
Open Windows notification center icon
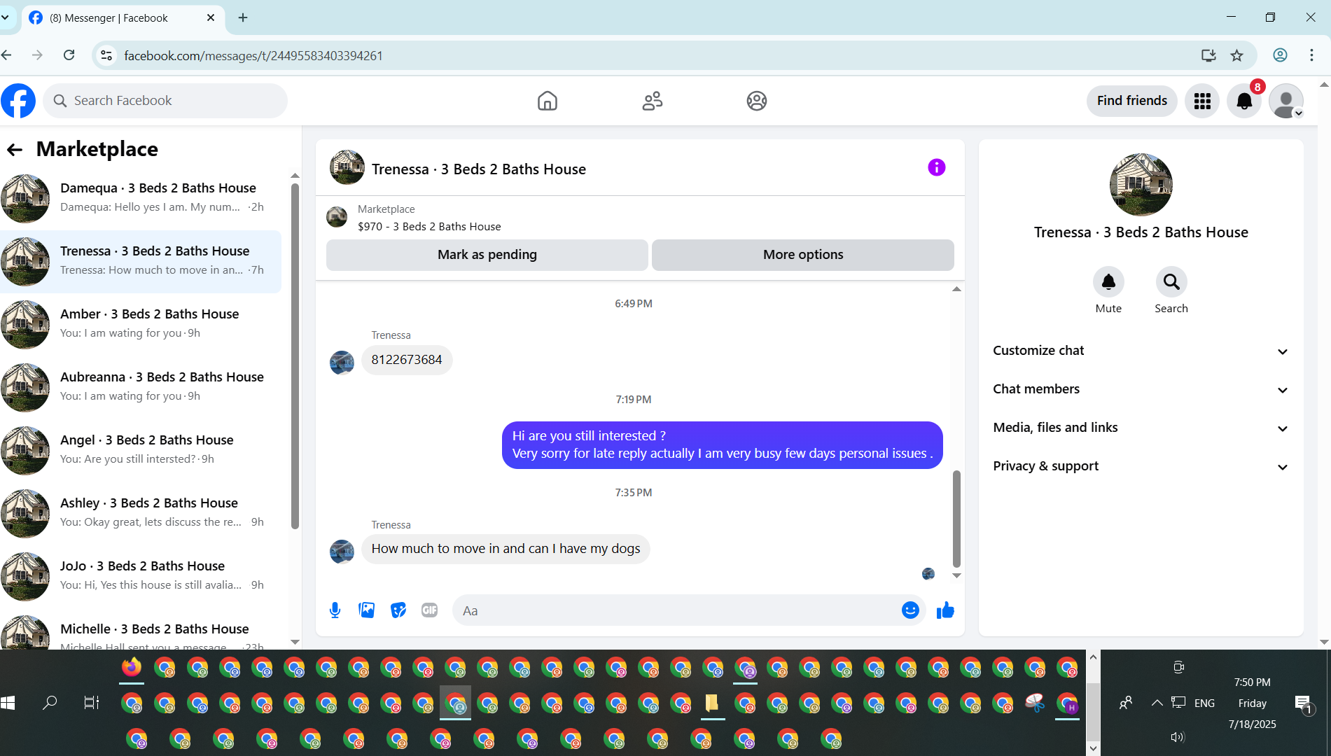pos(1303,703)
